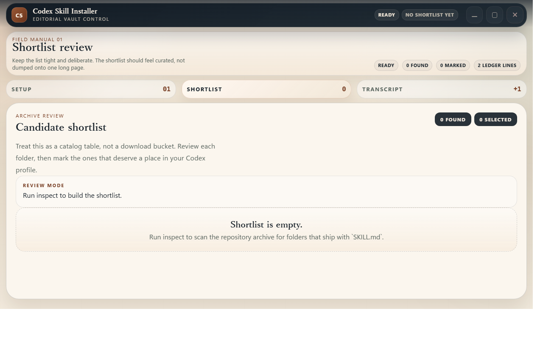Click the 'Candidate shortlist' heading
Viewport: 543px width, 348px height.
[x=61, y=127]
